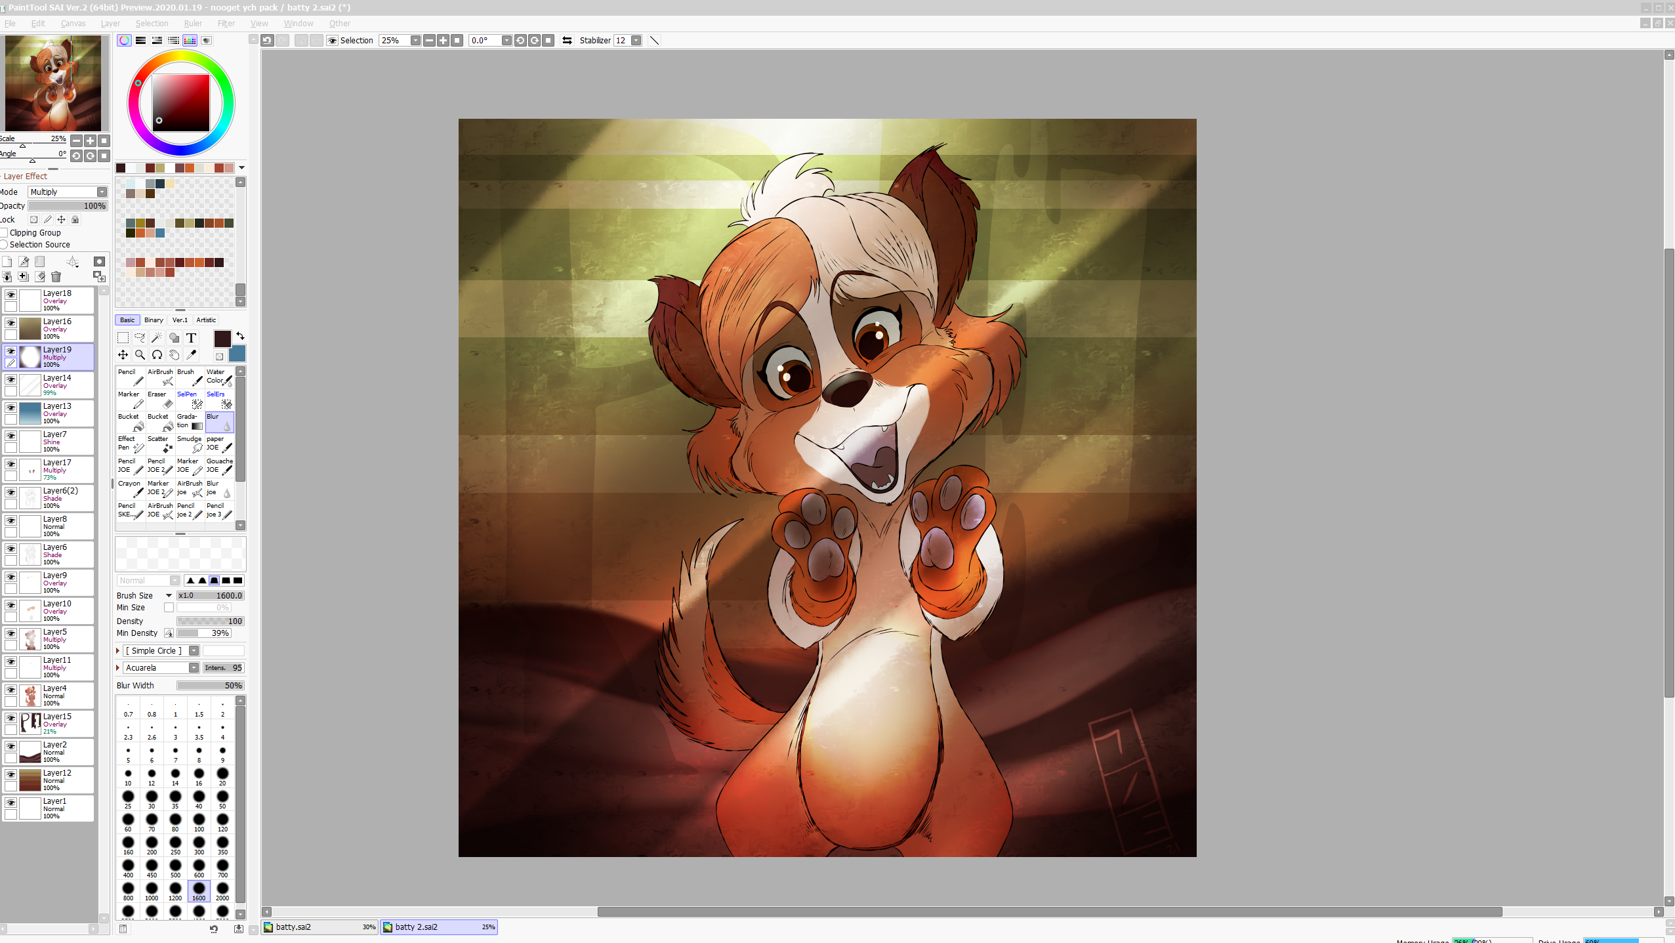Select the Zoom magnifier tool

(x=140, y=355)
